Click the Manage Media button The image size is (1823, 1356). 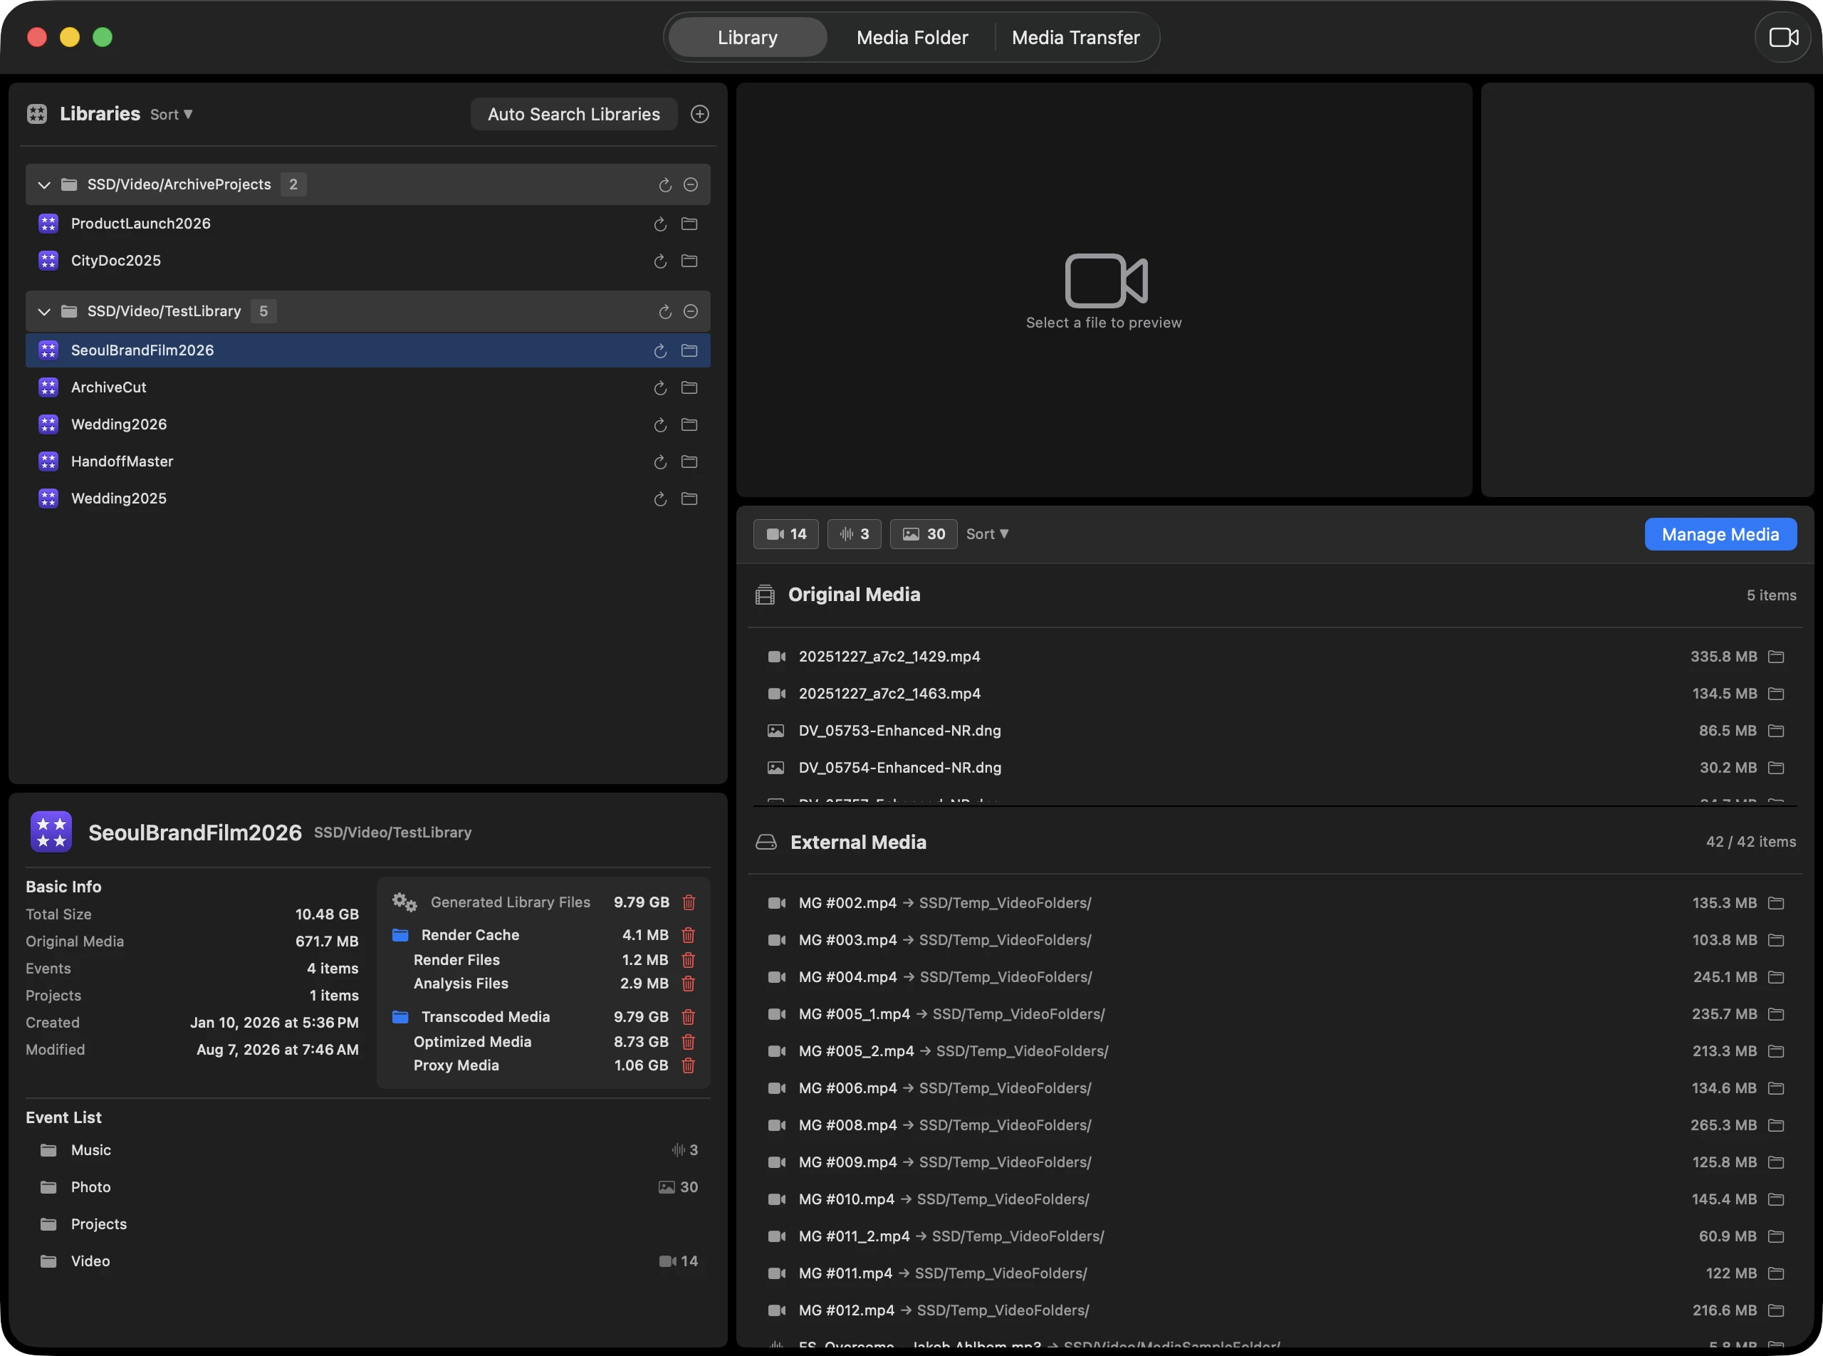[x=1720, y=534]
